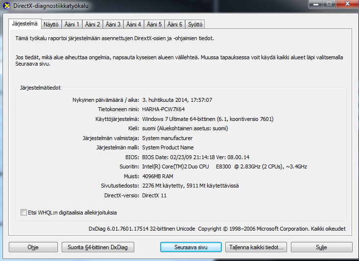This screenshot has height=261, width=359.
Task: Click the 4096MB RAM value
Action: (x=158, y=176)
